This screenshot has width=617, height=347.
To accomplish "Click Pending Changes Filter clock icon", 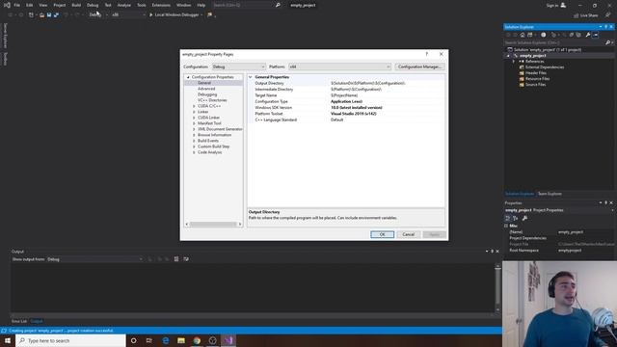I will click(x=544, y=35).
